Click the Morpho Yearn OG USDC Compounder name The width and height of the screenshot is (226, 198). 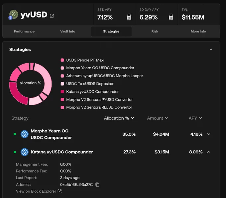pos(51,134)
